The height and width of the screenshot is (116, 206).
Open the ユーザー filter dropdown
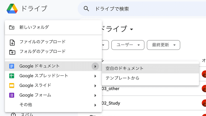pos(128,45)
